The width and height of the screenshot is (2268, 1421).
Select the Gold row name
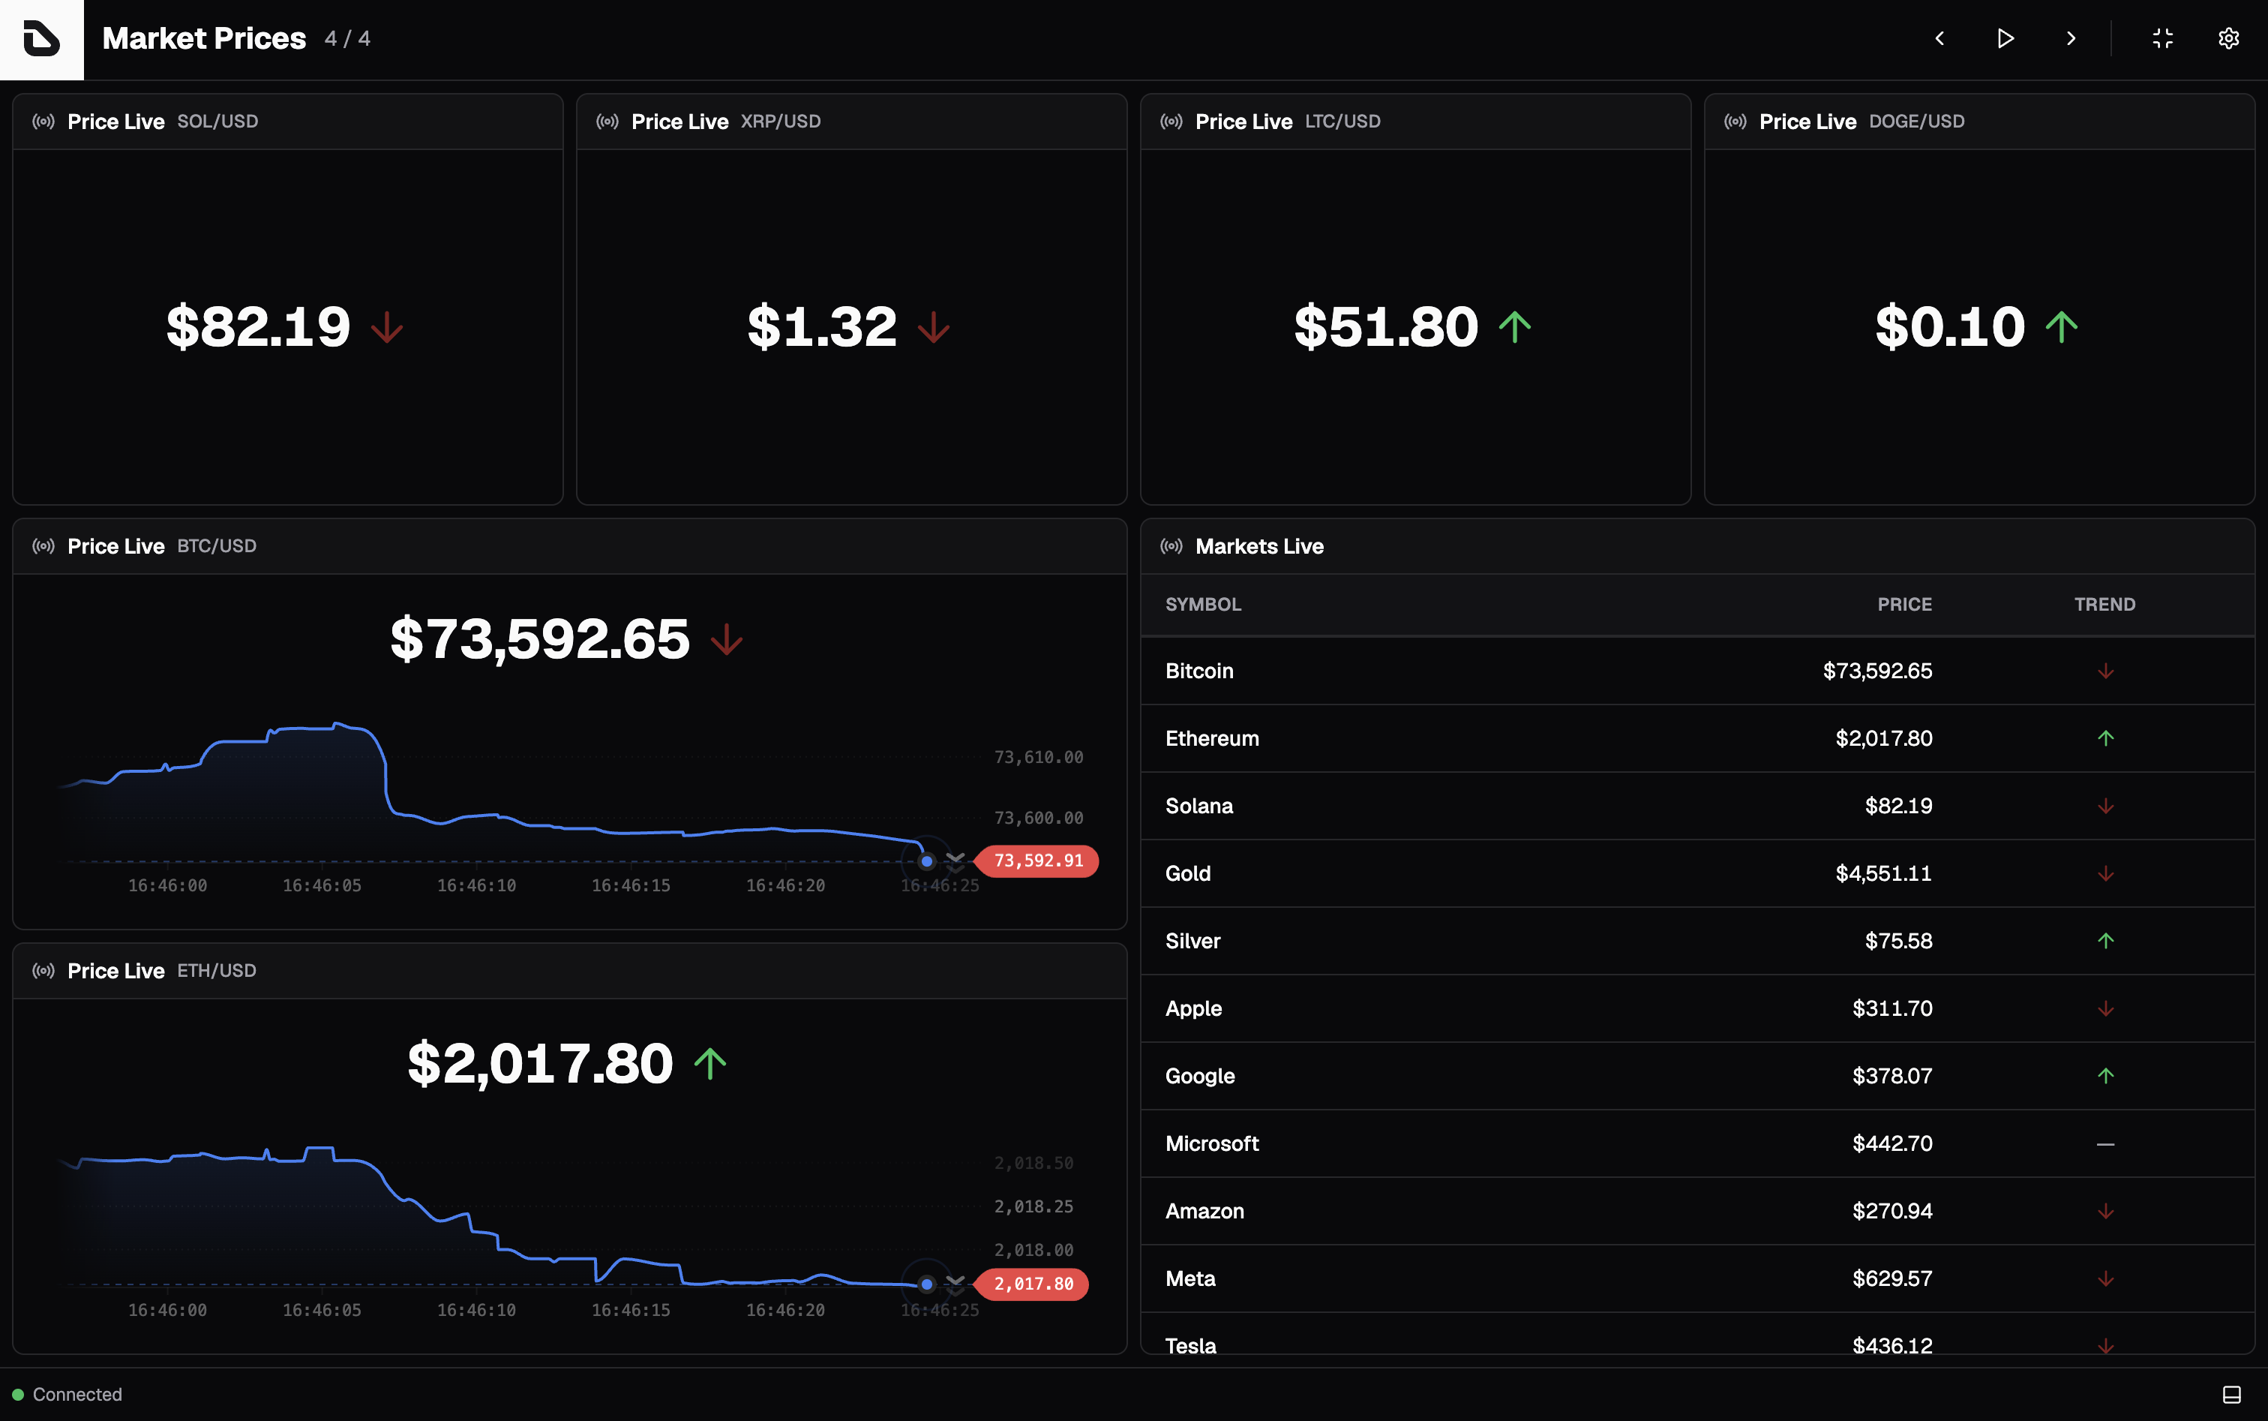1187,874
